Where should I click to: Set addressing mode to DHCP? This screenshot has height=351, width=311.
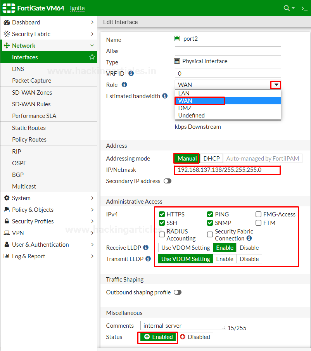211,159
